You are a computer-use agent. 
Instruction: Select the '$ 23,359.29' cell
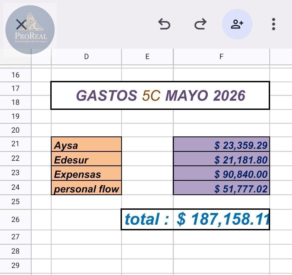point(221,144)
